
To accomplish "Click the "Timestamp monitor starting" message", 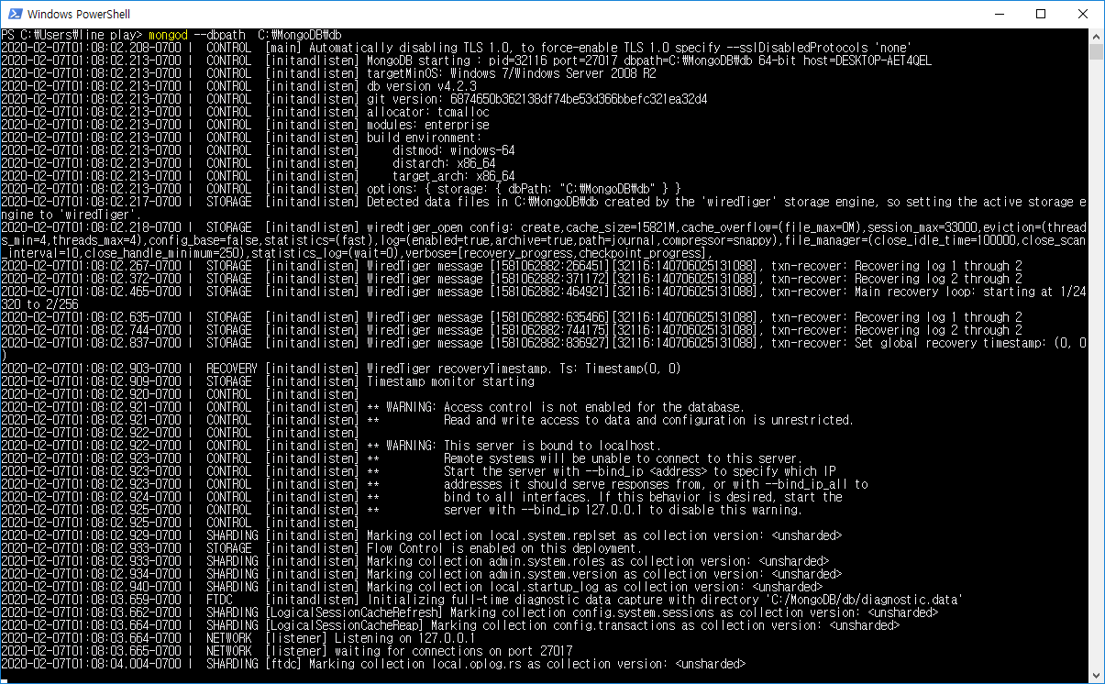I will (x=450, y=381).
